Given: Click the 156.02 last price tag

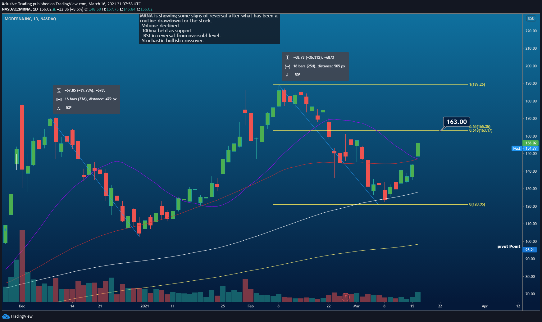Looking at the screenshot, I should 531,143.
